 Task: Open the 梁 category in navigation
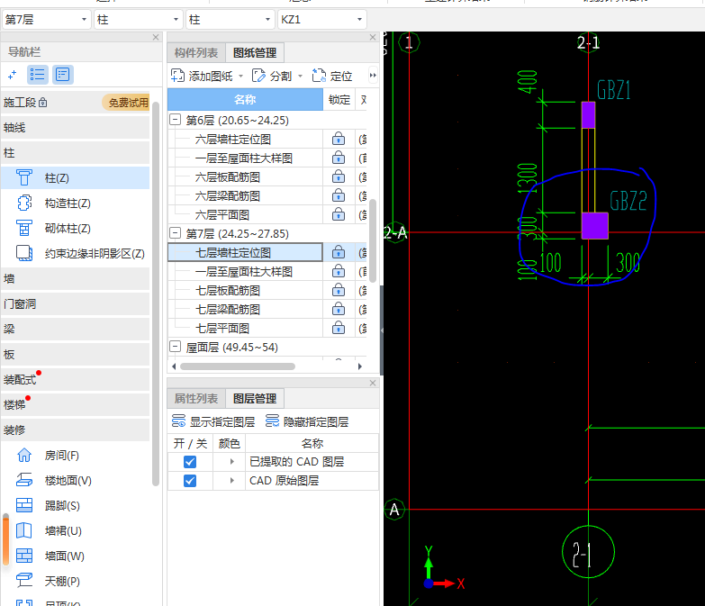pos(75,329)
